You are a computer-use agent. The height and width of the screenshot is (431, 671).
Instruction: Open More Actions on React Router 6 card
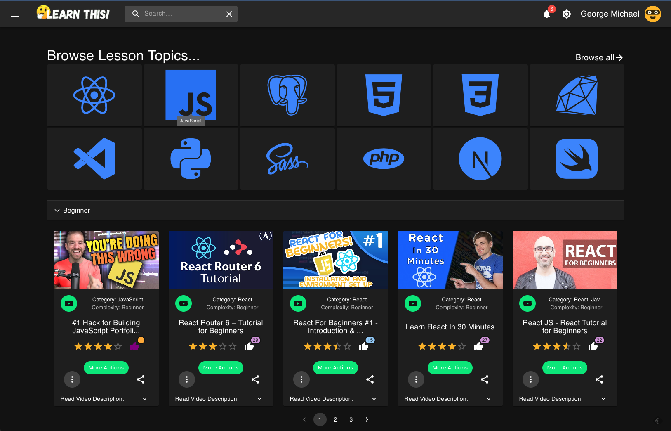221,368
